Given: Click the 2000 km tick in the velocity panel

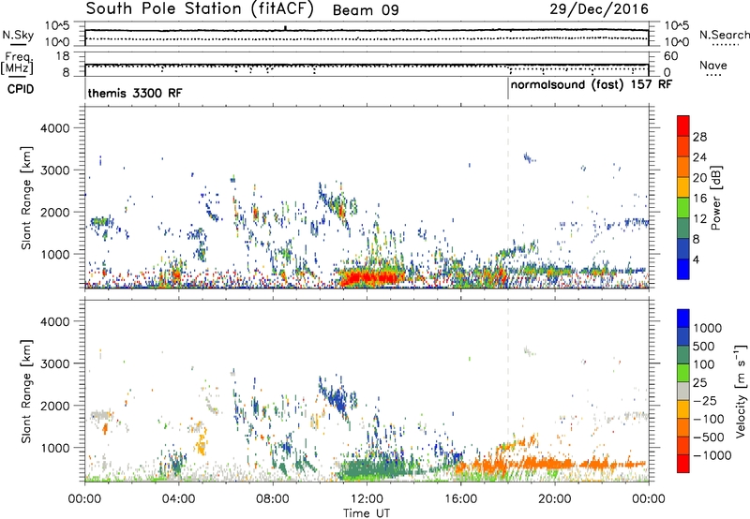Looking at the screenshot, I should [55, 406].
